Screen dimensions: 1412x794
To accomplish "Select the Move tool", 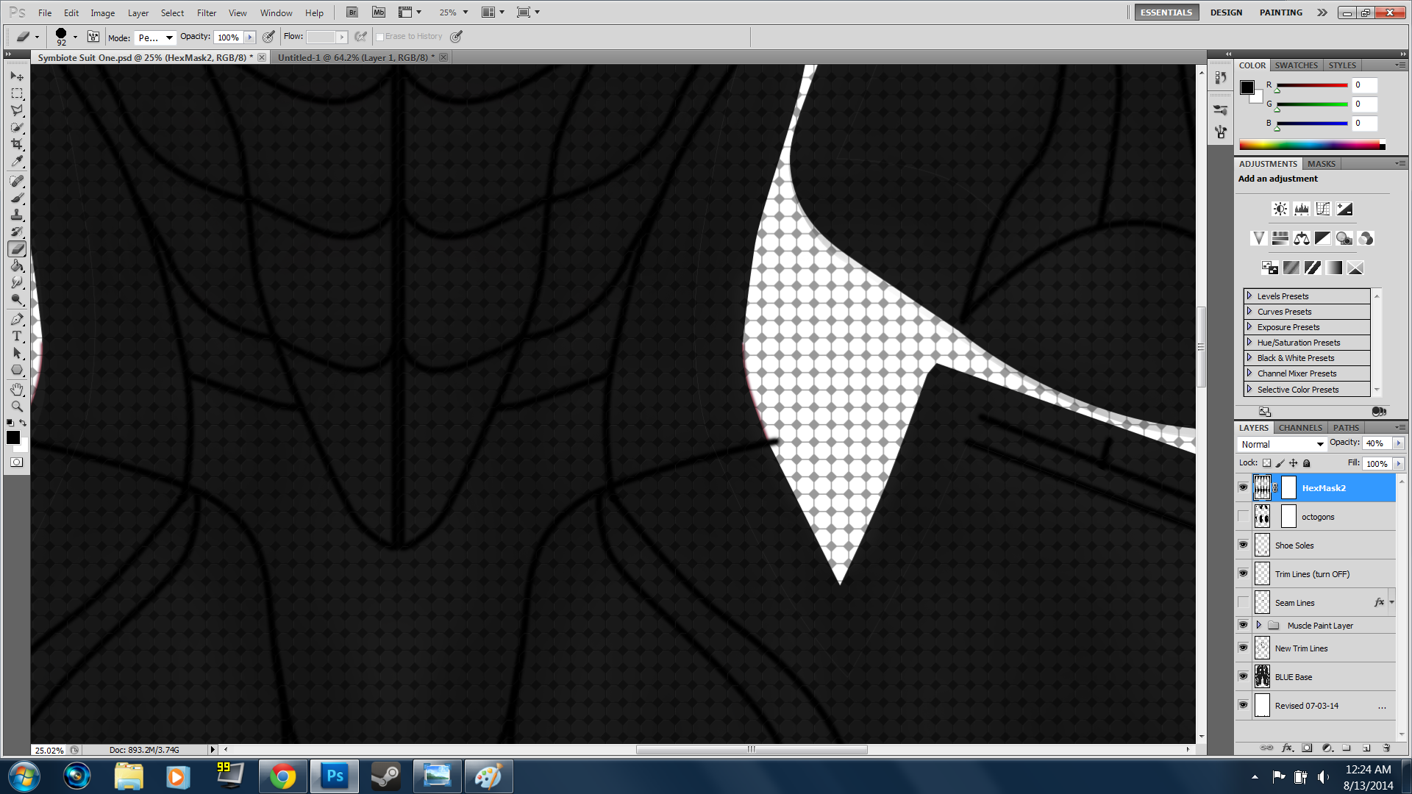I will coord(17,76).
